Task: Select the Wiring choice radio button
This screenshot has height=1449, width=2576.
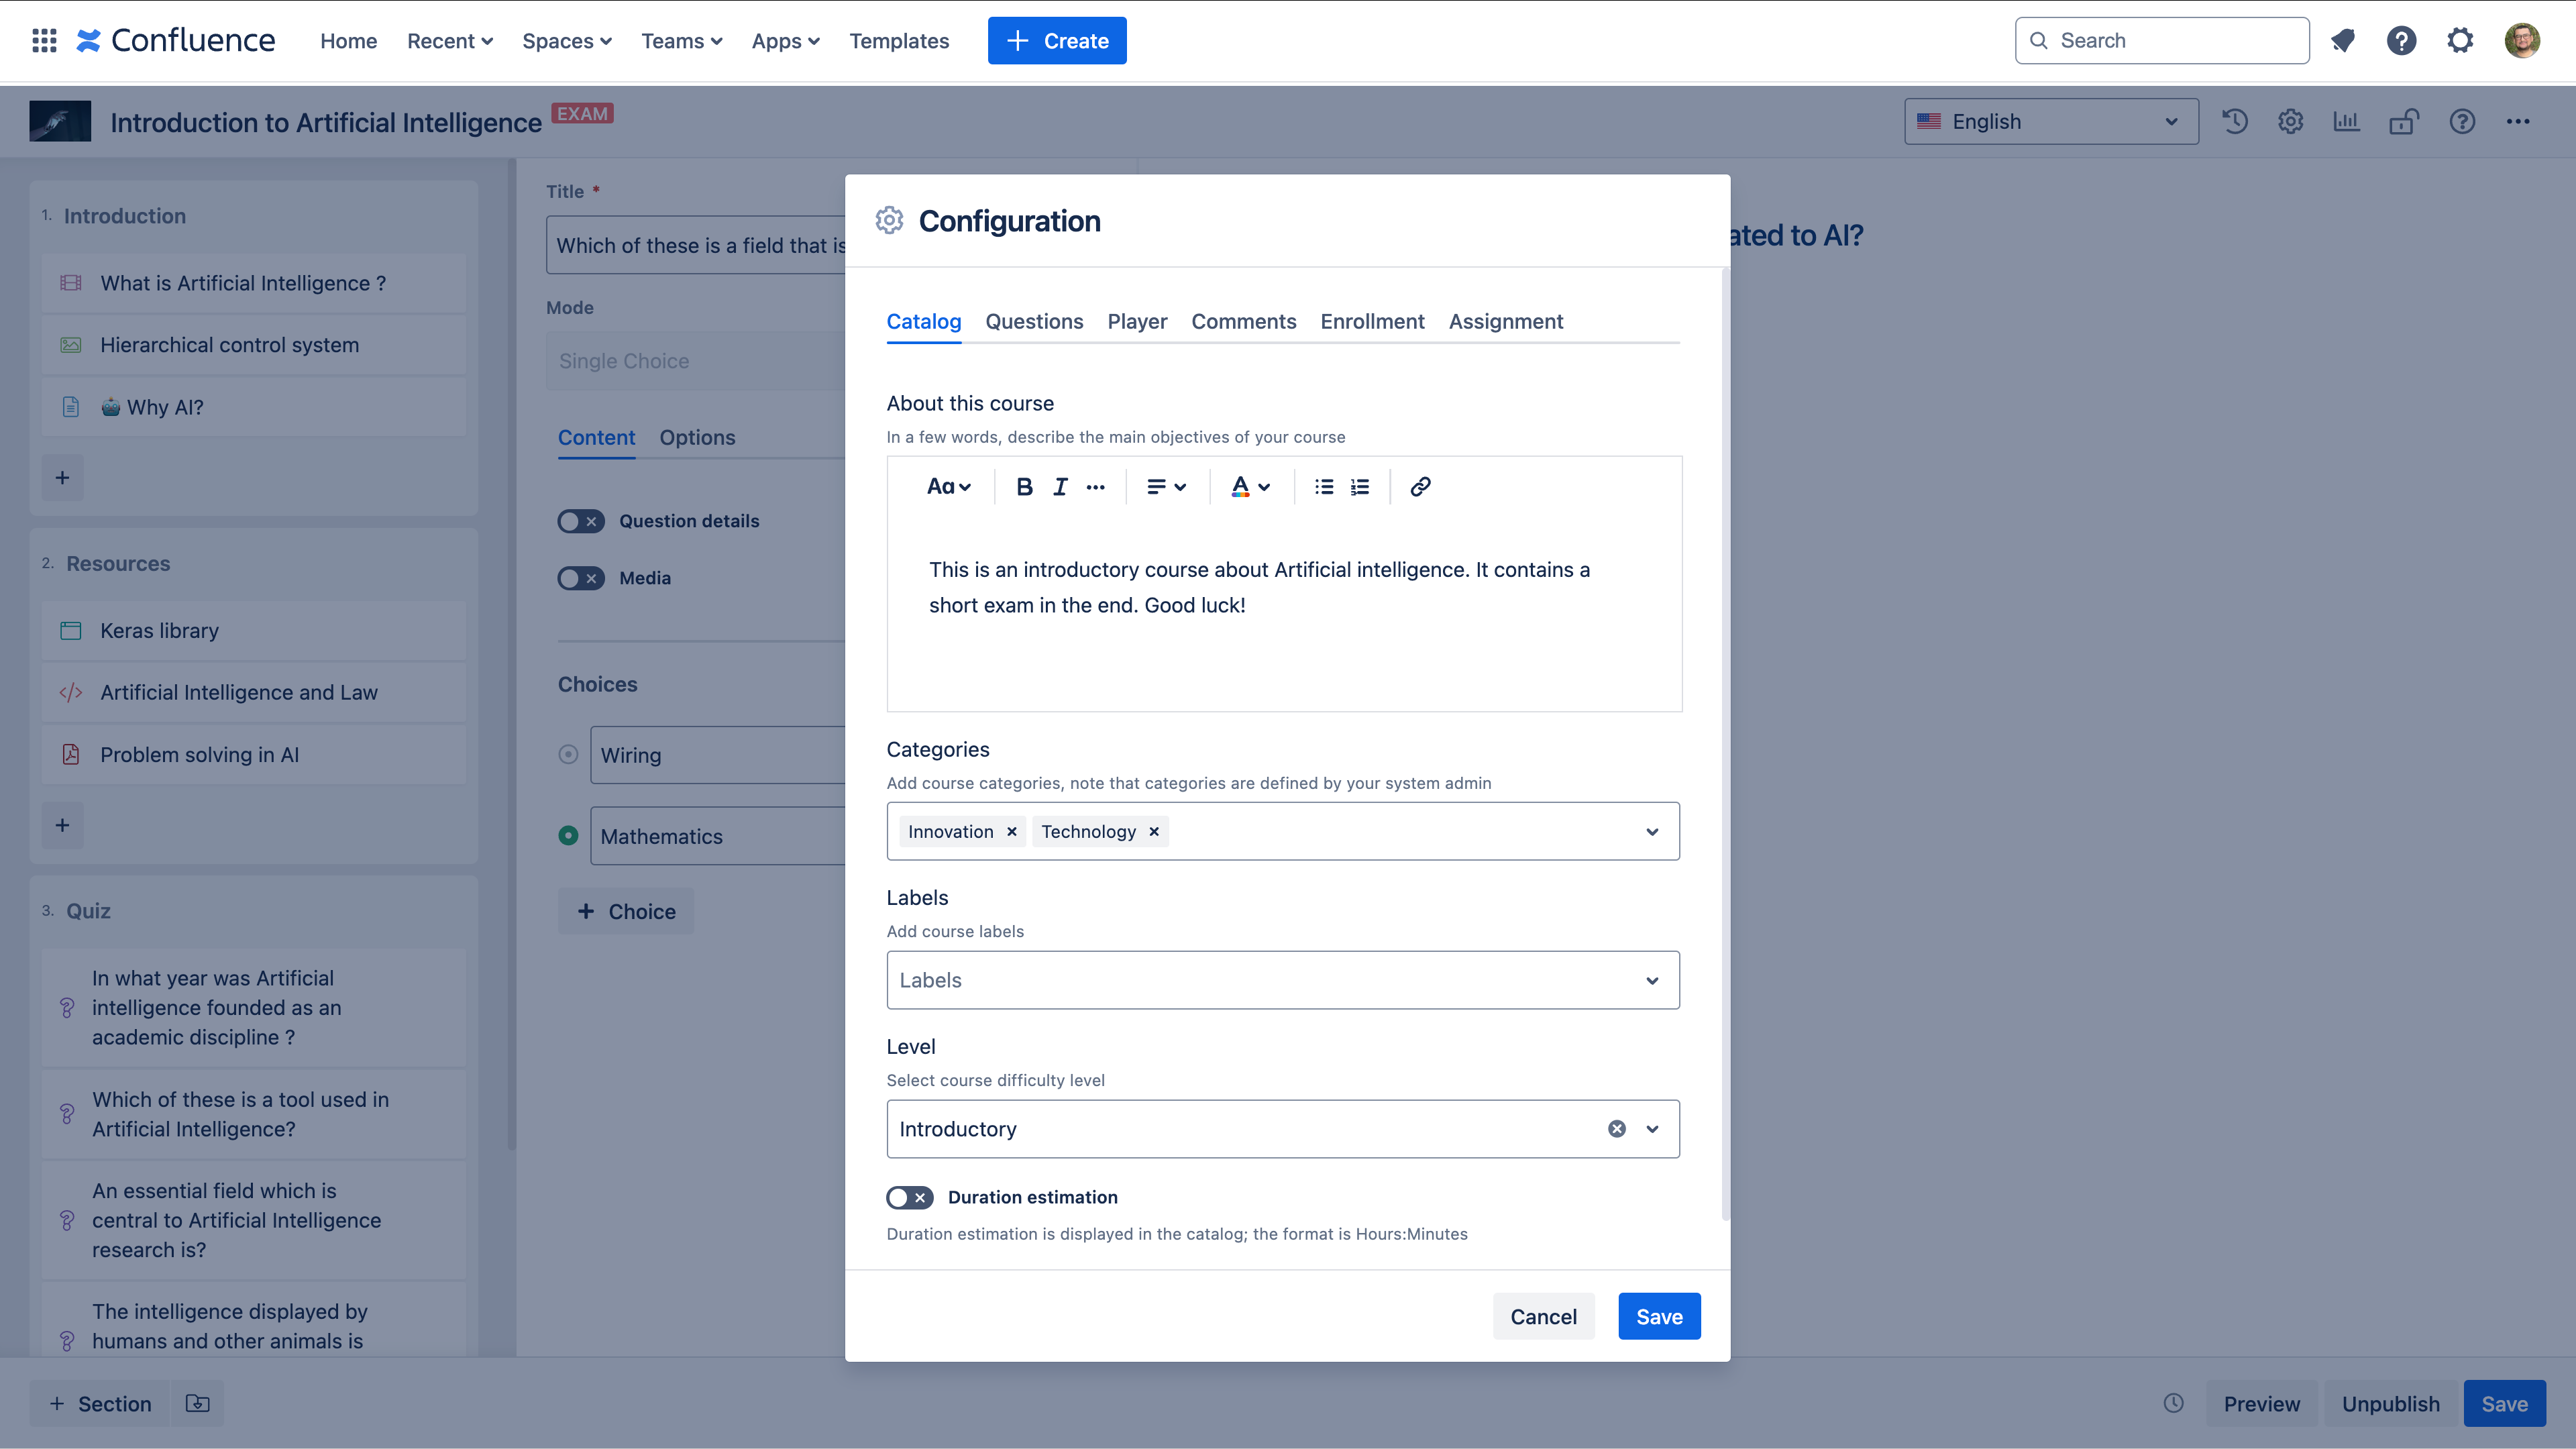Action: pyautogui.click(x=568, y=755)
